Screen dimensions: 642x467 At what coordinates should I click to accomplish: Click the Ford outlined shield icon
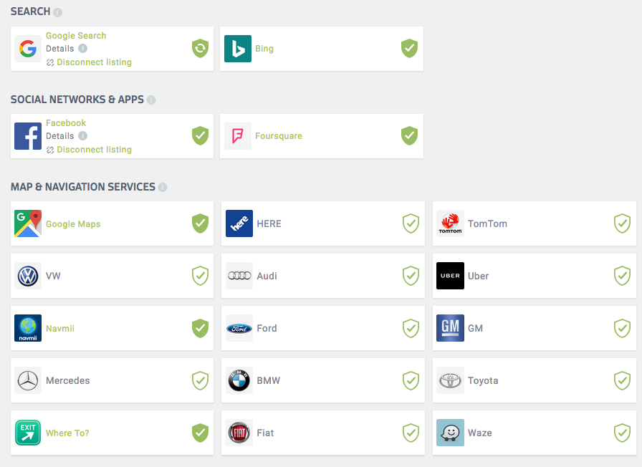click(x=411, y=328)
